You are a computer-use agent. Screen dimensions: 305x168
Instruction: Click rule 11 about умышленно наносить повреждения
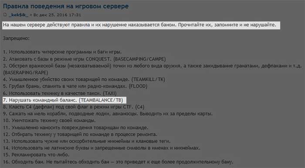pos(76,128)
